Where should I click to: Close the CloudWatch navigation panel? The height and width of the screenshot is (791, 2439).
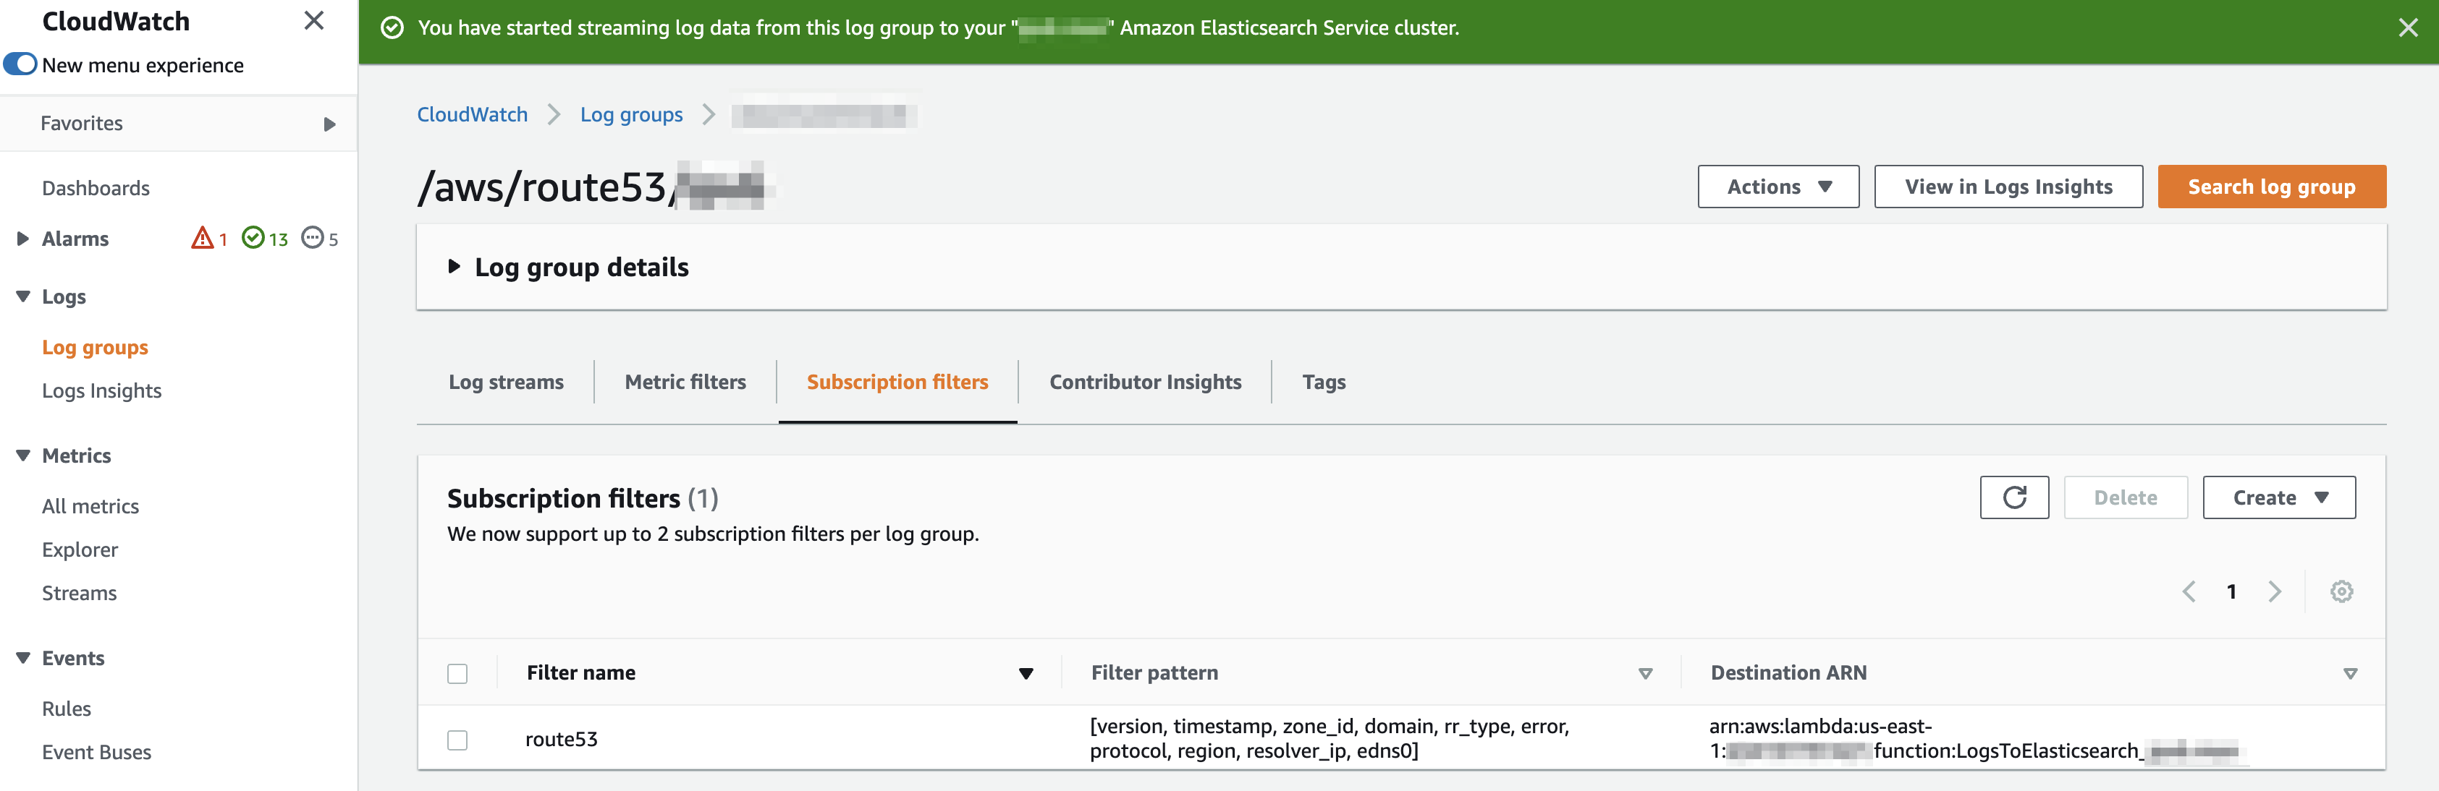[313, 21]
